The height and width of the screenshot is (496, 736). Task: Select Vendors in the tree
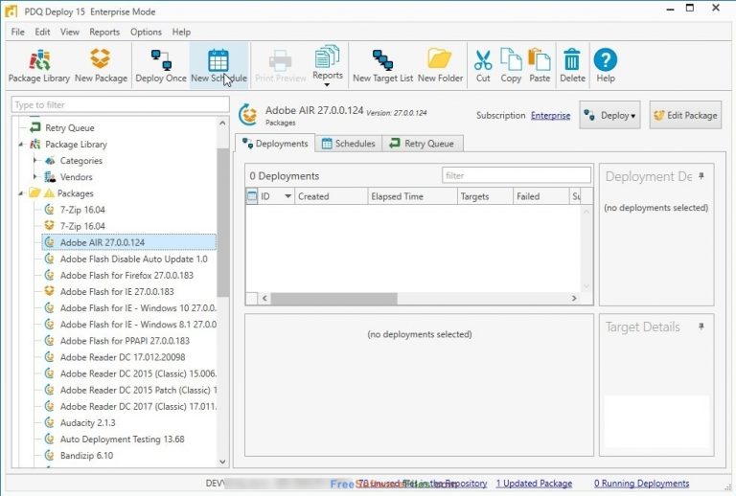click(76, 177)
